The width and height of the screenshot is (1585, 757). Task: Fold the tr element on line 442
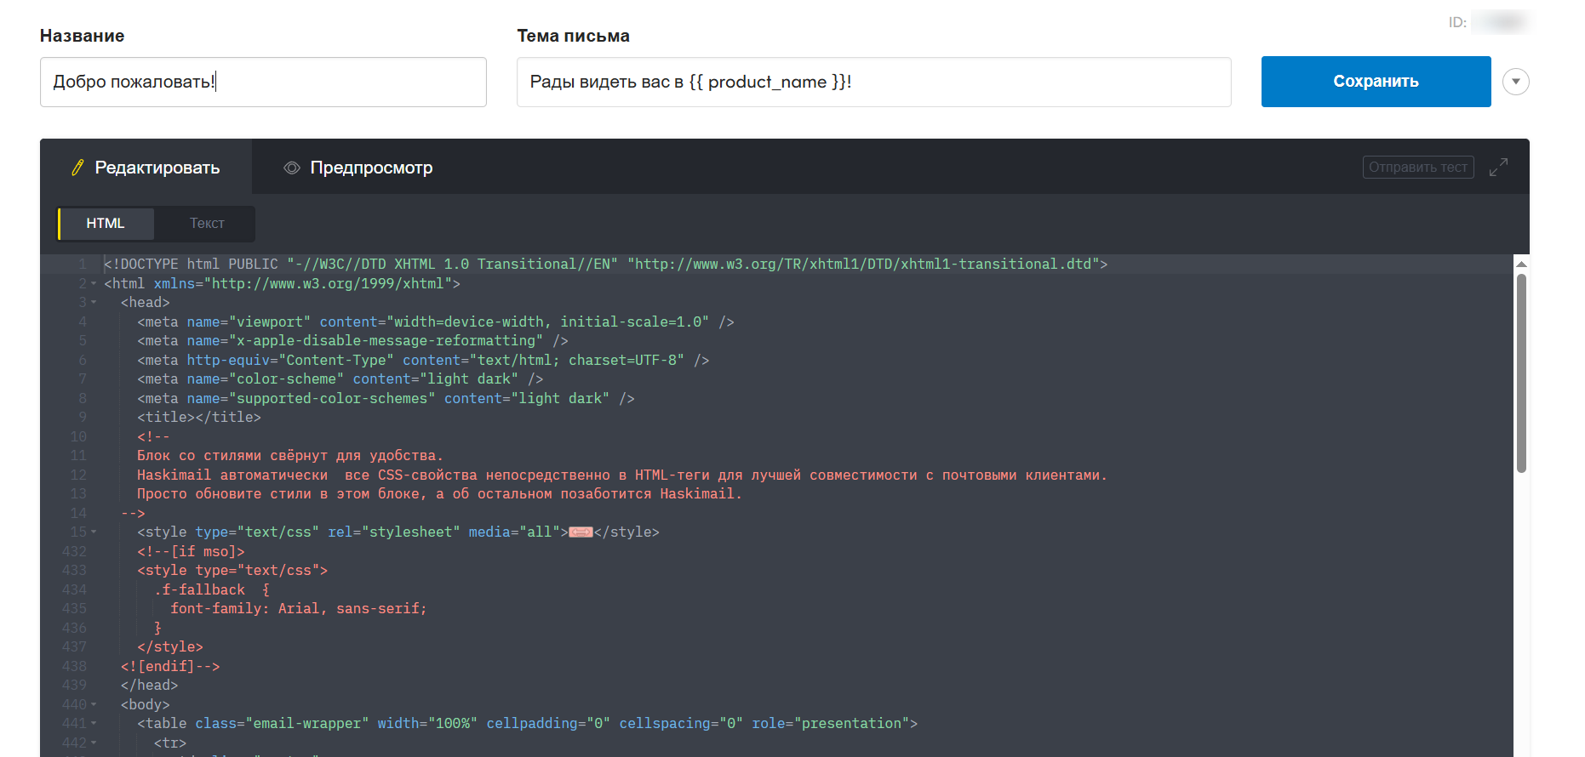[94, 743]
